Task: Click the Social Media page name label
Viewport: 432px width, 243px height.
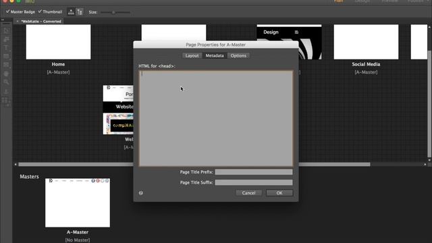Action: [366, 64]
